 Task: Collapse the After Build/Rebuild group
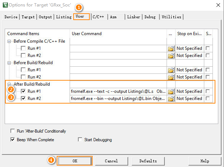pos(9,84)
